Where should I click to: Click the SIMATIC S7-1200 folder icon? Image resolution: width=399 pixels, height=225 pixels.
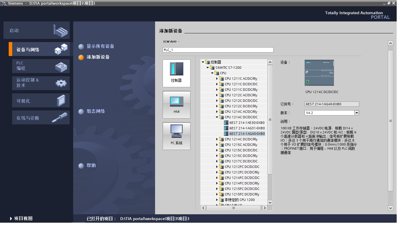pyautogui.click(x=212, y=68)
